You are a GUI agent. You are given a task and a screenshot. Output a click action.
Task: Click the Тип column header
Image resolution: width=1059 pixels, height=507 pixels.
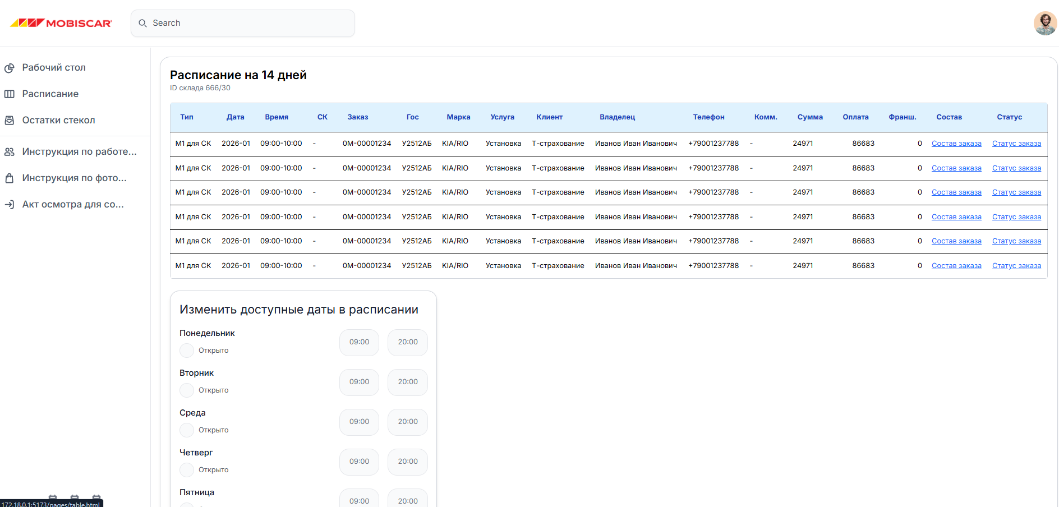pyautogui.click(x=187, y=117)
